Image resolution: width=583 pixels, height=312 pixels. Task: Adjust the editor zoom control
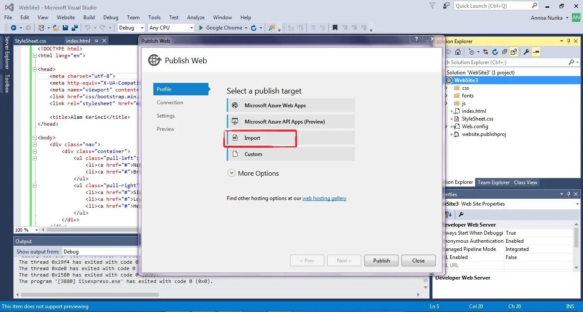click(26, 230)
